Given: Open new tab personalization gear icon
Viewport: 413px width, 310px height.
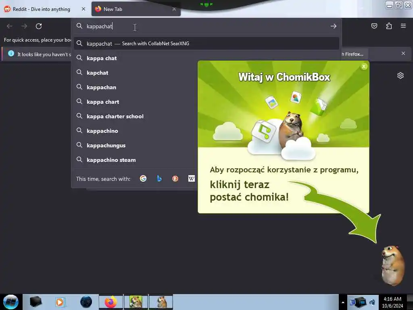Looking at the screenshot, I should pyautogui.click(x=400, y=75).
